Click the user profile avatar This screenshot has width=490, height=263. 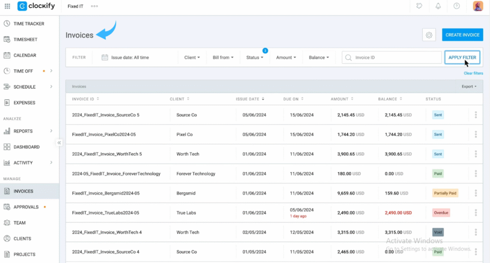[477, 6]
